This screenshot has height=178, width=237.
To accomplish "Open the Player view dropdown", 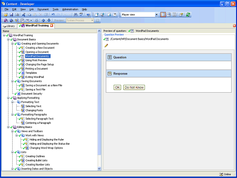I will [157, 15].
